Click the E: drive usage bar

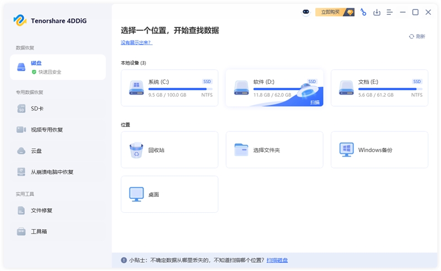[390, 89]
